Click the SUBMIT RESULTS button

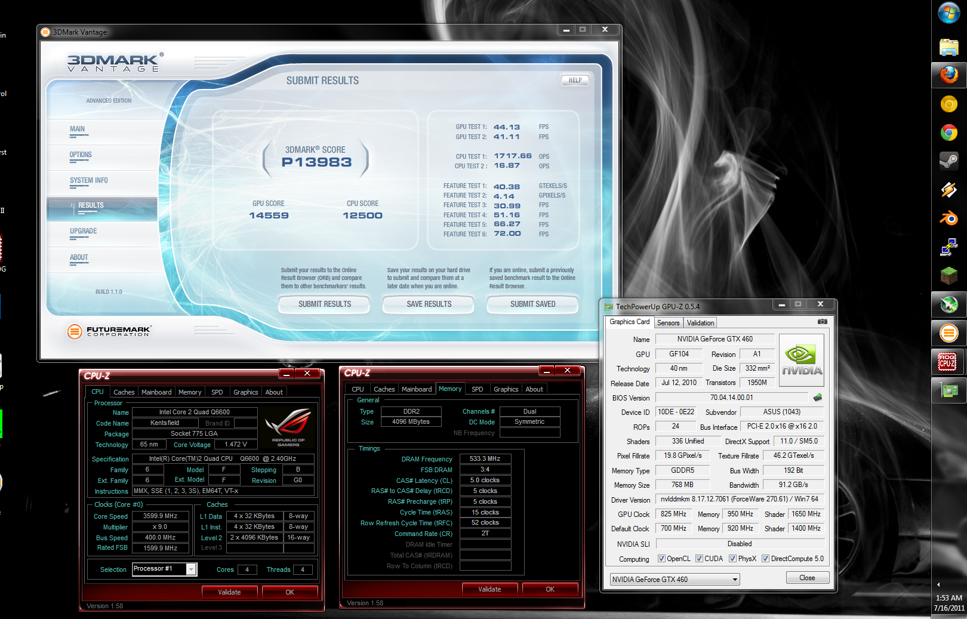pos(324,304)
